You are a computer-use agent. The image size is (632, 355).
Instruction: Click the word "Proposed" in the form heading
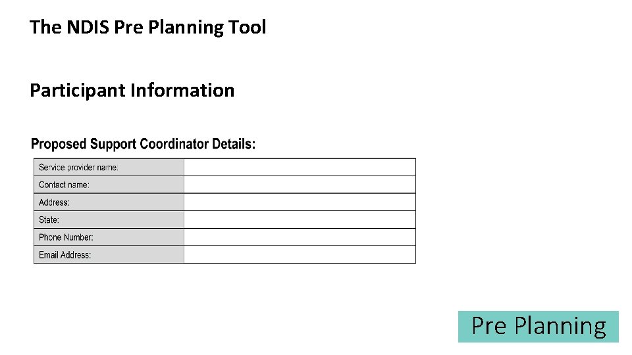tap(59, 144)
